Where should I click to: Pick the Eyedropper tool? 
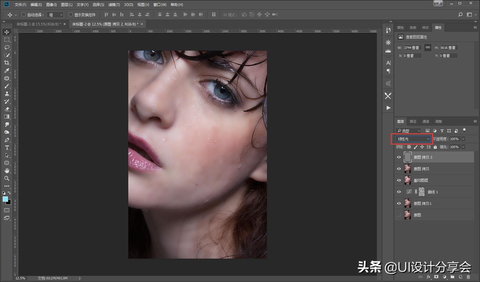click(x=7, y=70)
